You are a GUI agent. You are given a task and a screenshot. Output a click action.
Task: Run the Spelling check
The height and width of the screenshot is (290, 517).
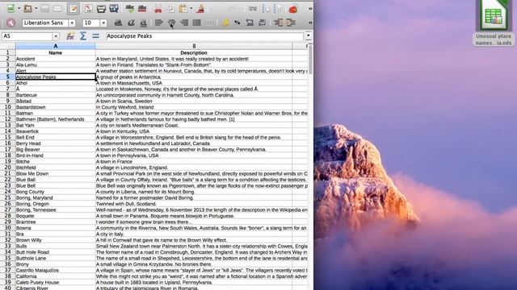click(x=129, y=9)
